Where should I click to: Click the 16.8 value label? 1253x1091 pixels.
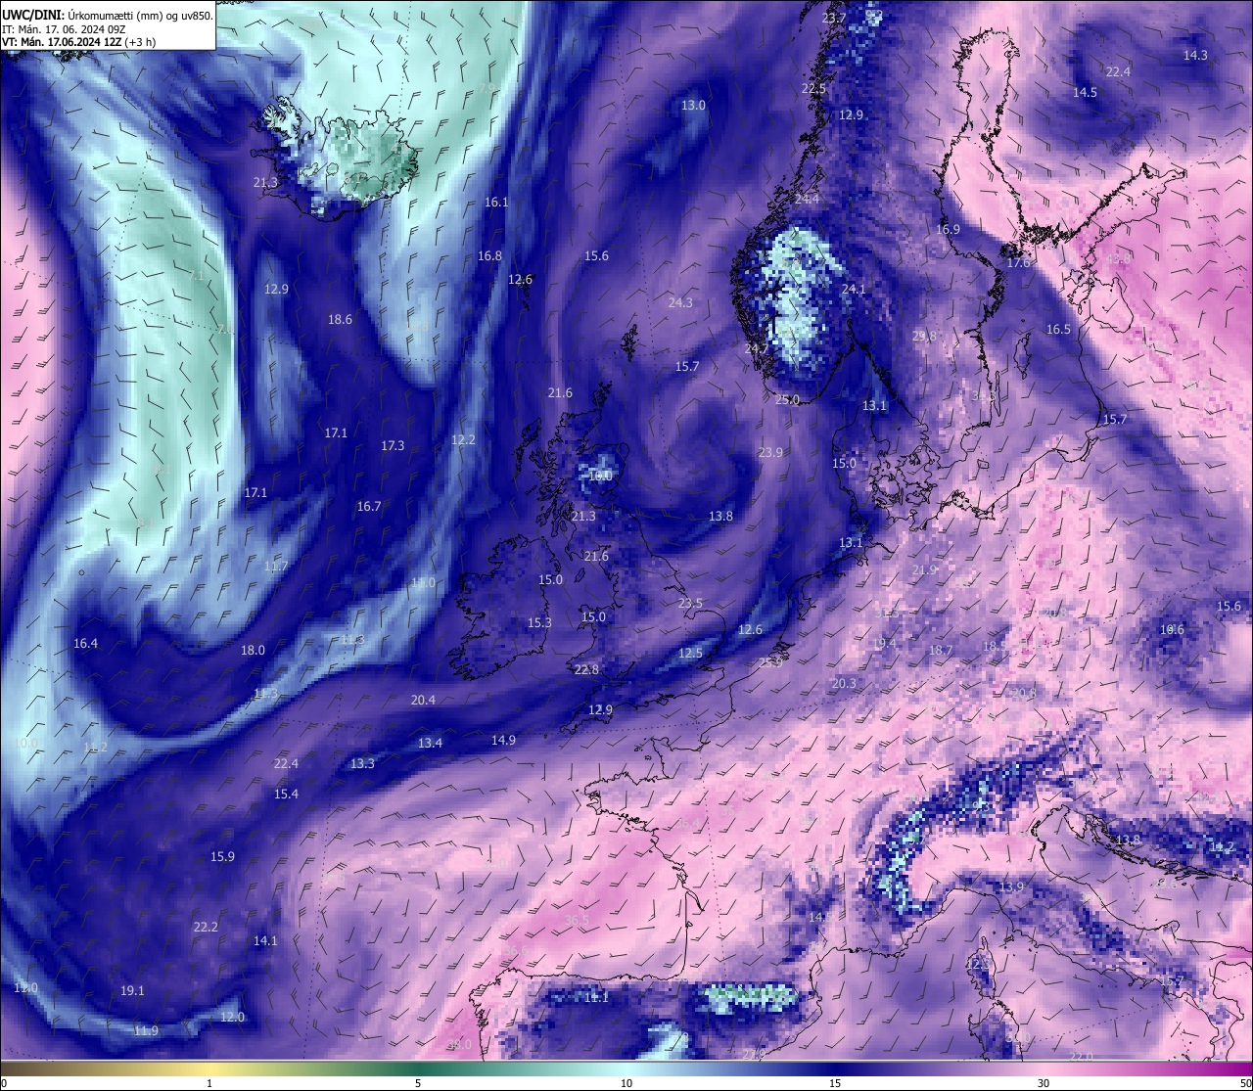(489, 255)
